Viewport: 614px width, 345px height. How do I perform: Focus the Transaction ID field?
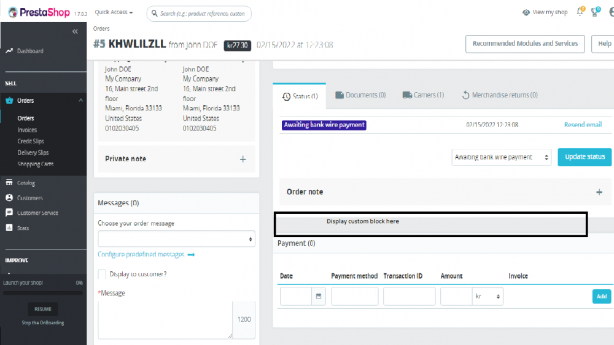pos(409,296)
